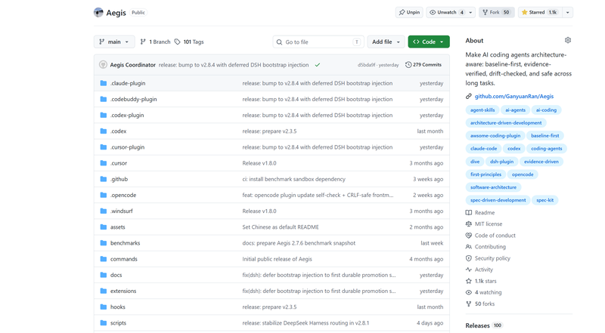The height and width of the screenshot is (333, 605).
Task: Click the clock icon beside 279 Commits
Action: tap(408, 65)
